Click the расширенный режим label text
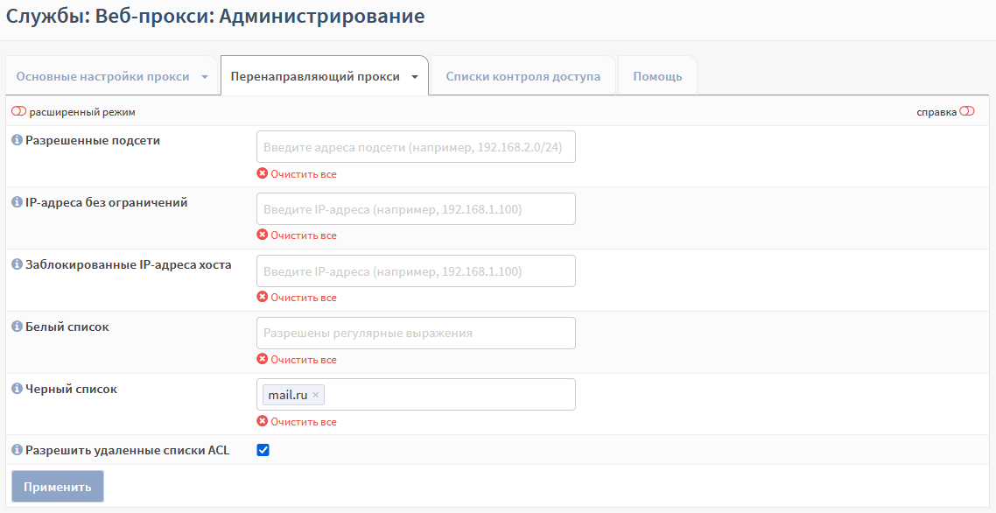Screen dimensions: 996x513 tap(82, 113)
